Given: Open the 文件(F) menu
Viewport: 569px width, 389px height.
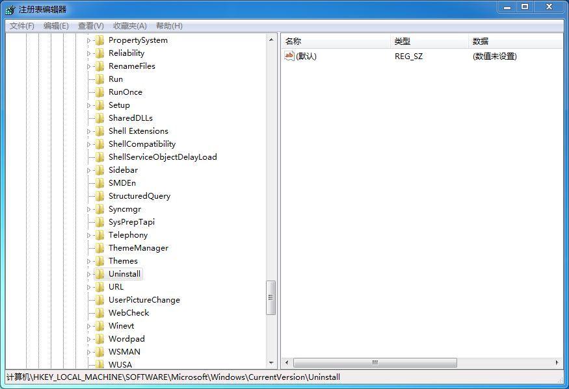Looking at the screenshot, I should [21, 26].
